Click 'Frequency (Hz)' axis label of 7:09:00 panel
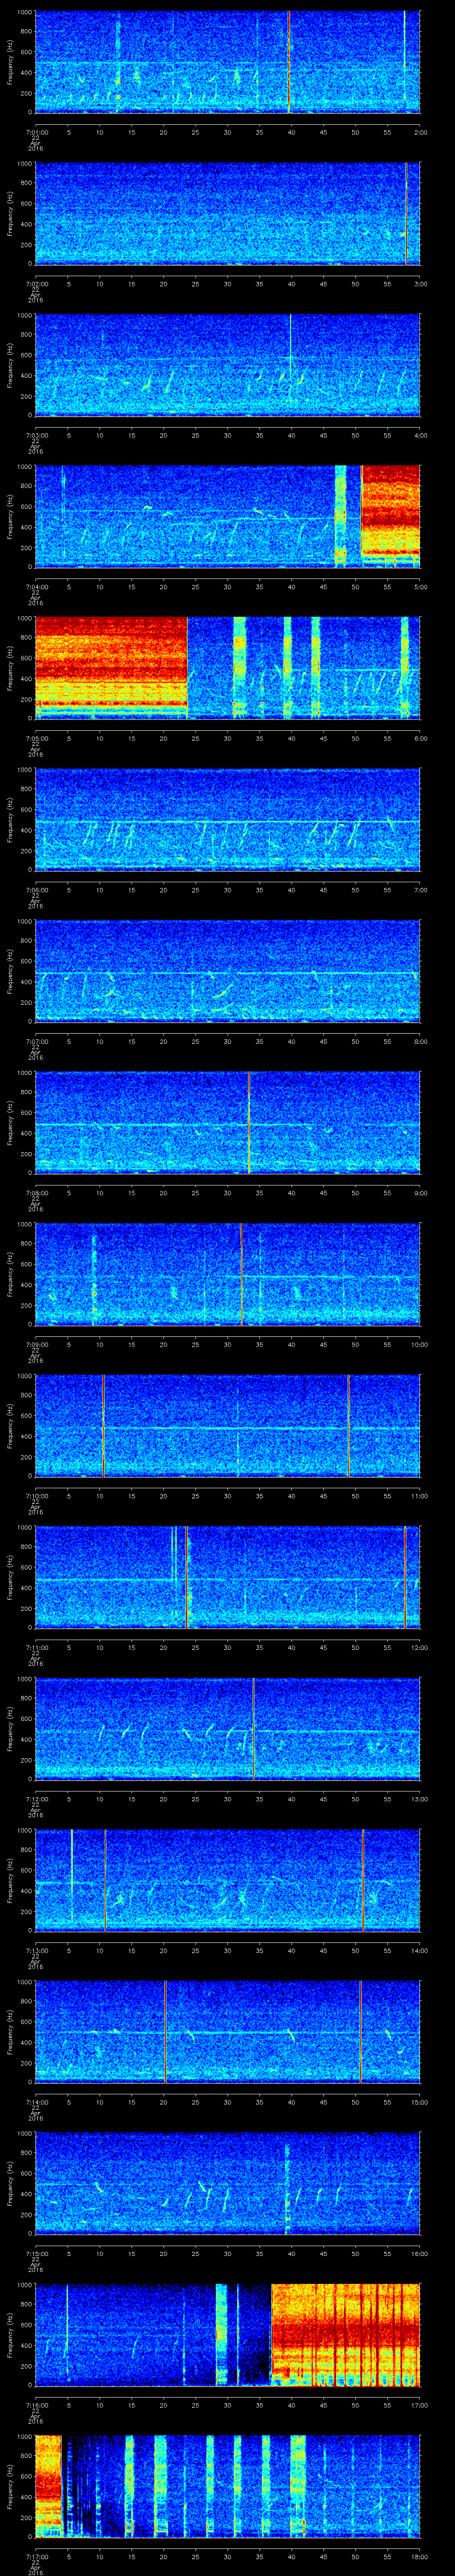The image size is (455, 2576). pos(10,1274)
